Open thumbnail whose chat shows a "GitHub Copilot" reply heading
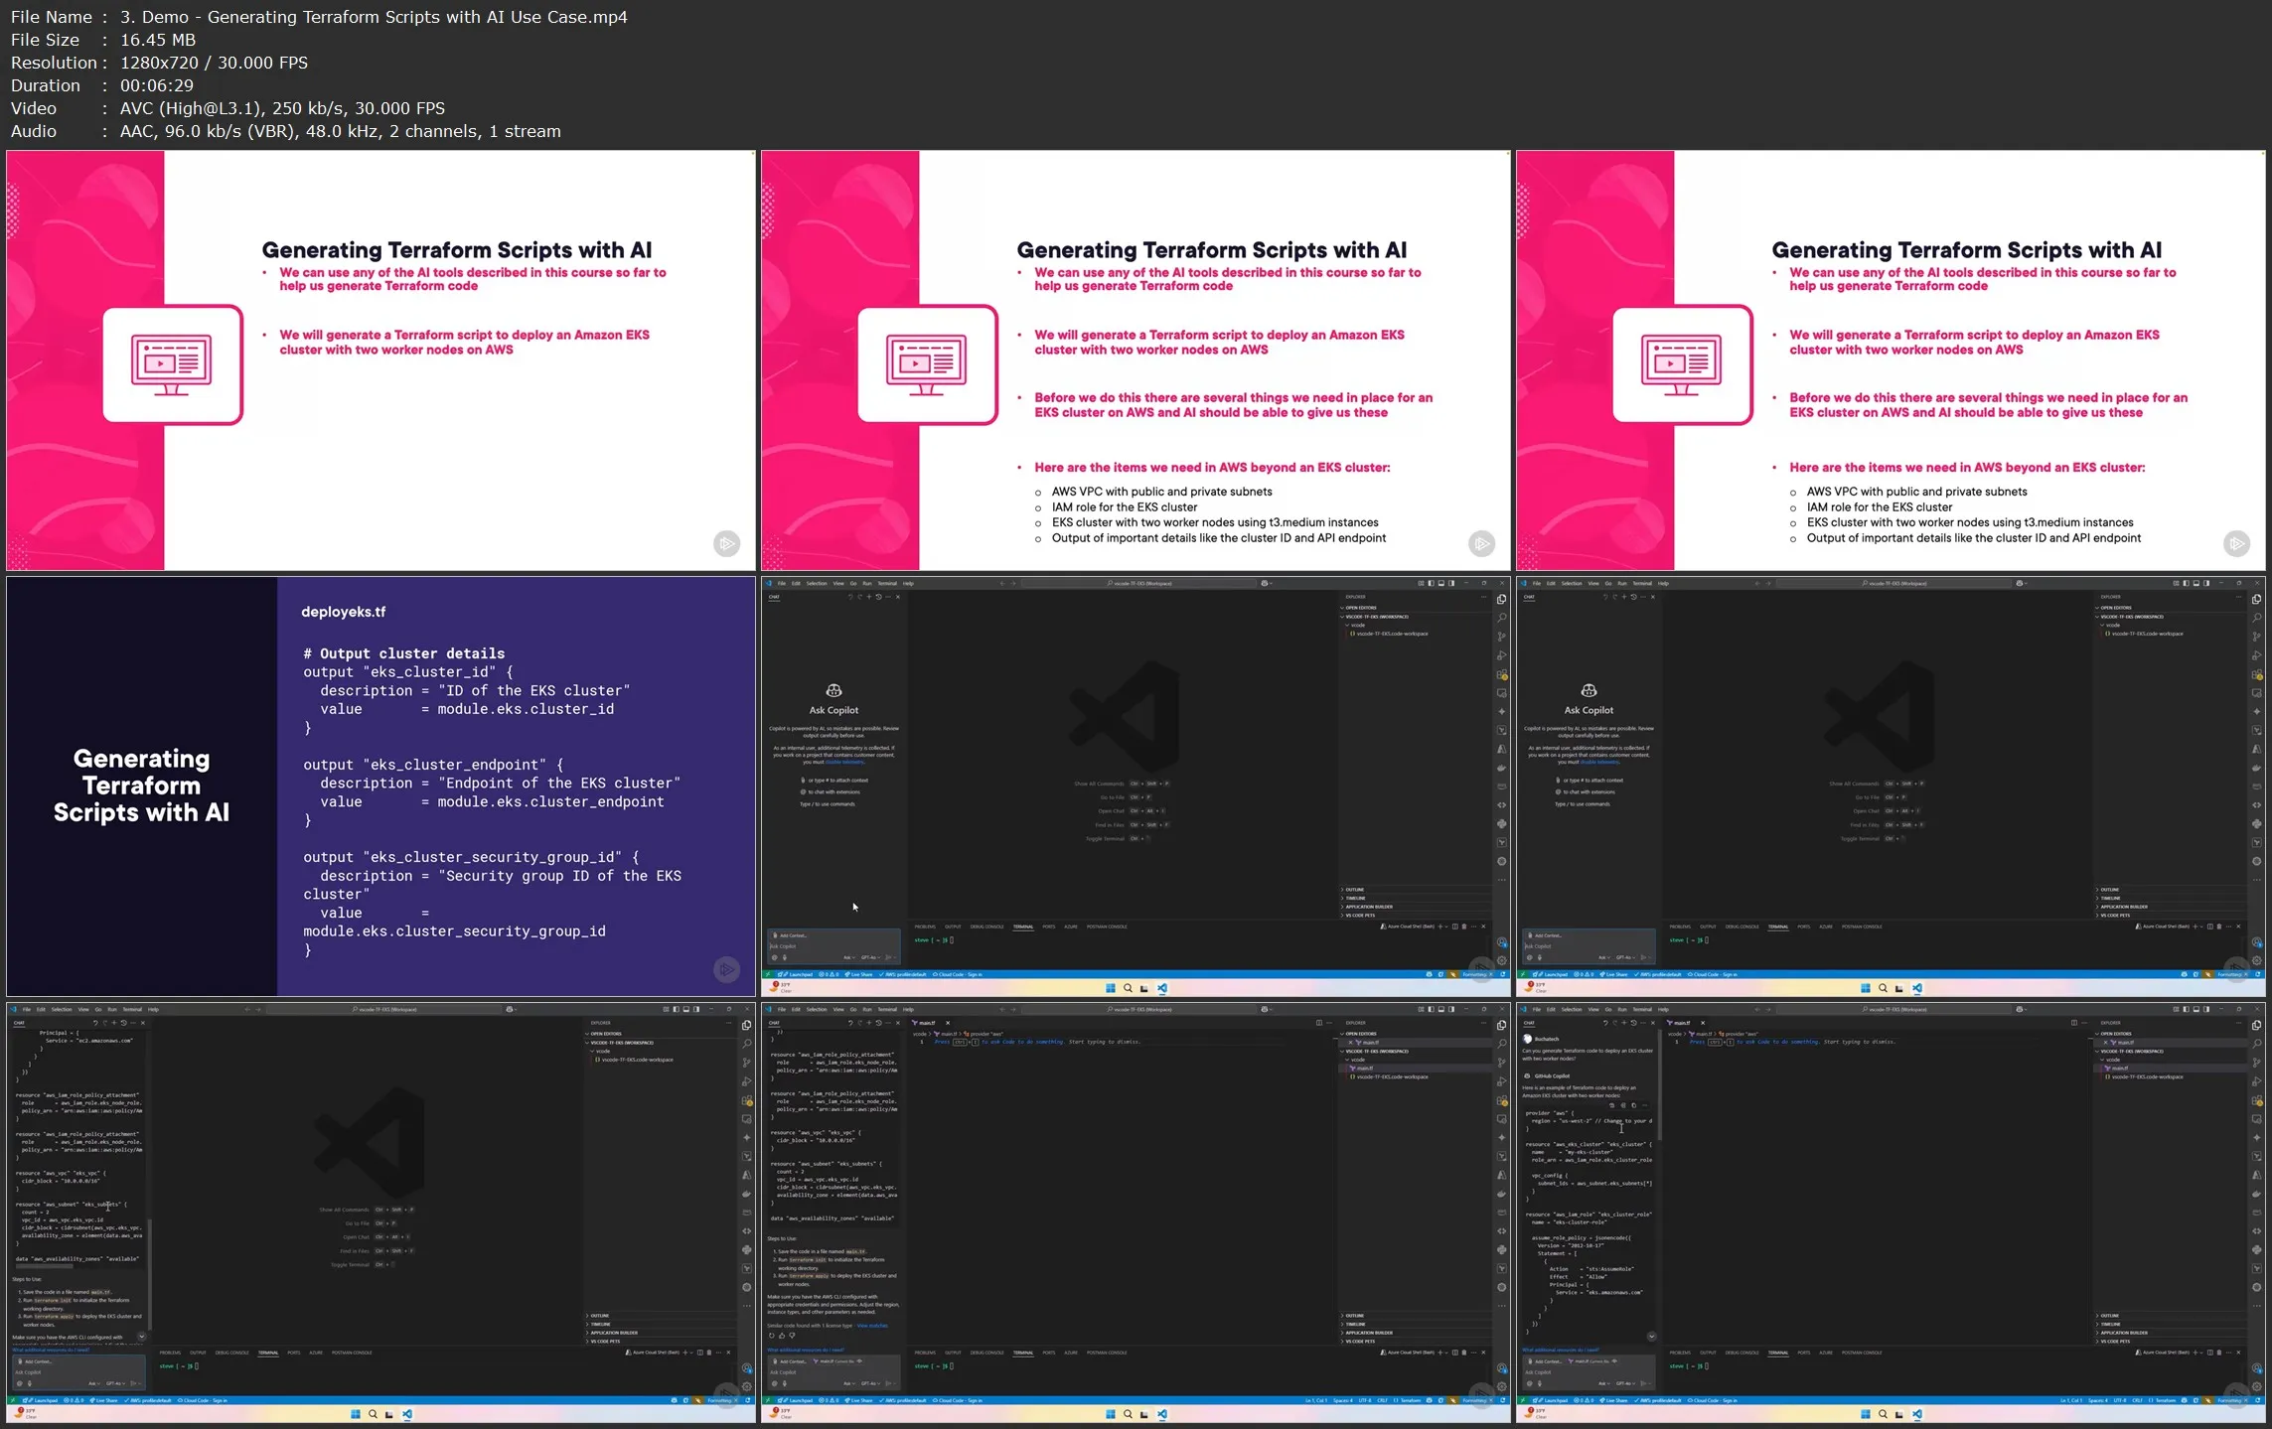 click(x=1891, y=1213)
